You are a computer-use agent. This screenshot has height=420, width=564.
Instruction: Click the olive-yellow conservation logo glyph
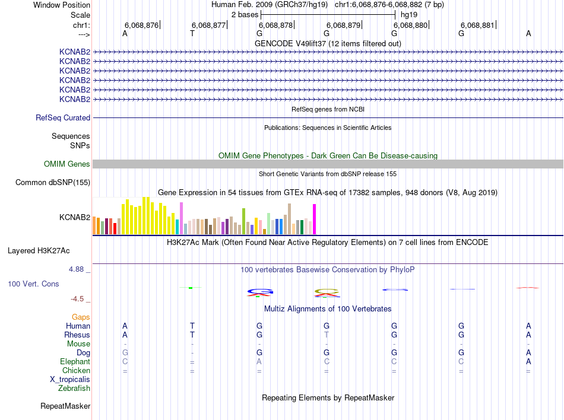(x=327, y=293)
